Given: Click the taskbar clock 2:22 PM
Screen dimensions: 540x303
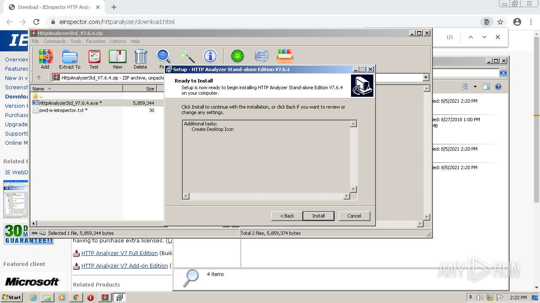Looking at the screenshot, I should (x=518, y=298).
